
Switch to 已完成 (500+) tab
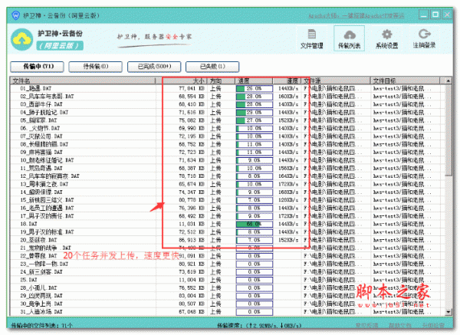[154, 67]
